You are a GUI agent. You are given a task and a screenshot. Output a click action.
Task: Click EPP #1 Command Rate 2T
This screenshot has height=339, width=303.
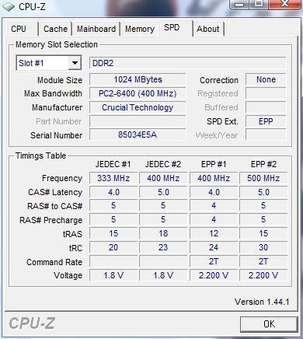pos(214,261)
